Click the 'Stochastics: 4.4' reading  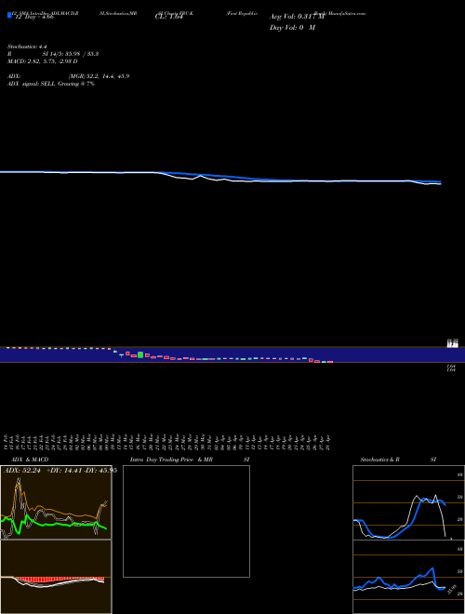(27, 47)
